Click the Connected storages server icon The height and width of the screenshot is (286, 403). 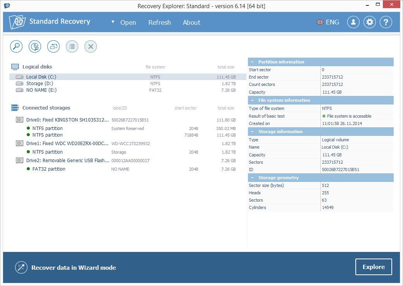coord(15,108)
